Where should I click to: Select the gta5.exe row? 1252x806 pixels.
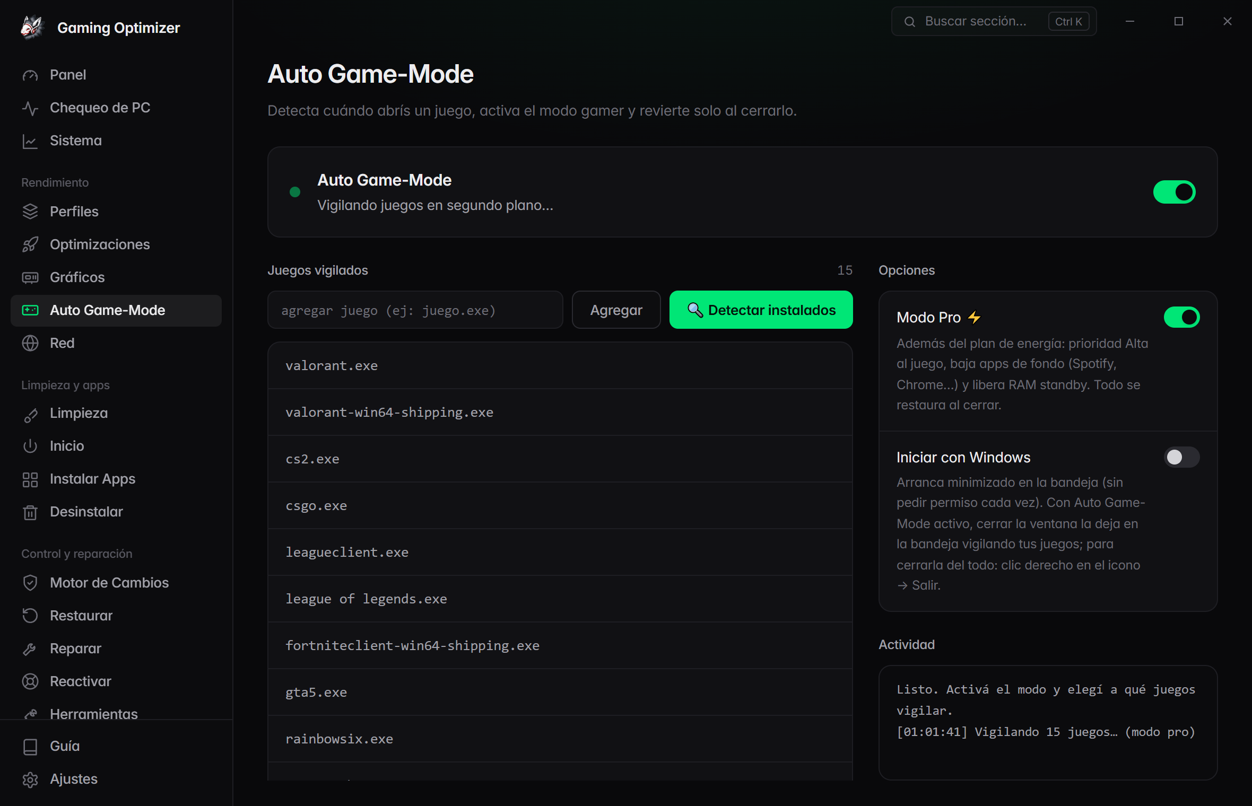560,693
